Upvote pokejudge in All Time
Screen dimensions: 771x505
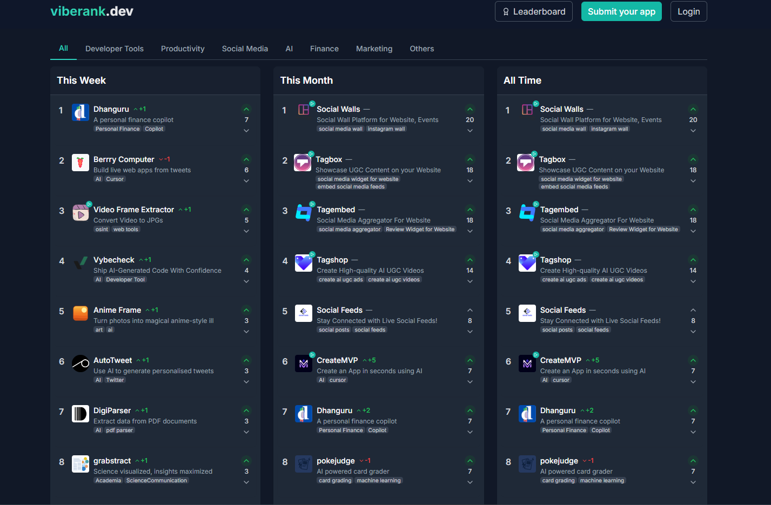[x=693, y=461]
